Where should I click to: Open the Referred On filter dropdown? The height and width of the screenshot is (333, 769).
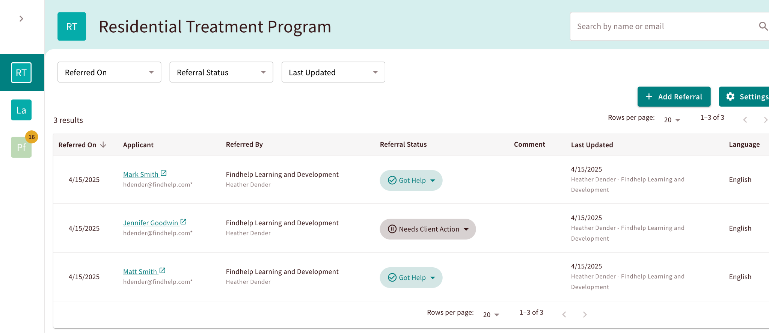click(x=109, y=72)
